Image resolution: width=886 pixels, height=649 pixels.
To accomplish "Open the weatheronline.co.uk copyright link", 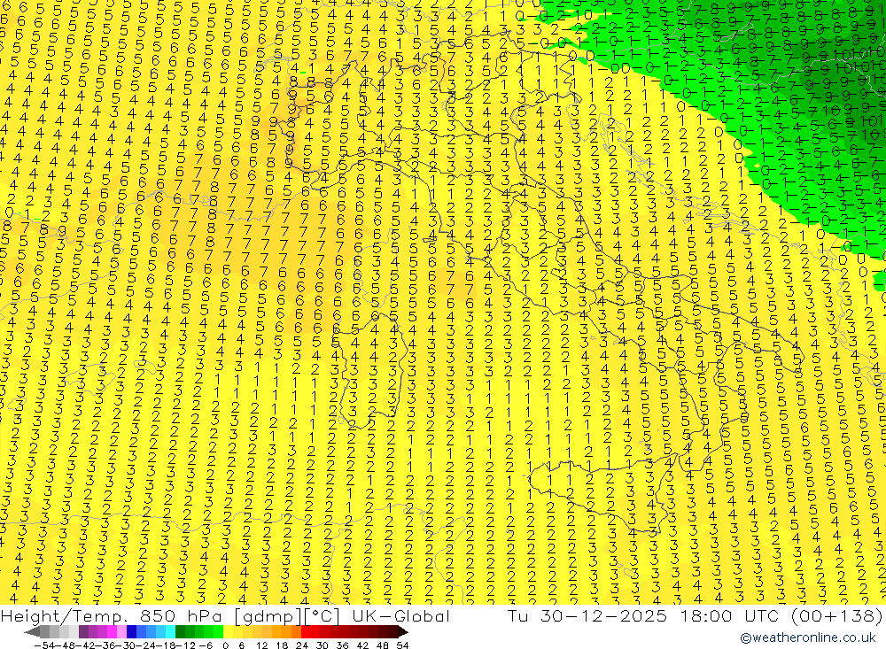I will pos(808,637).
